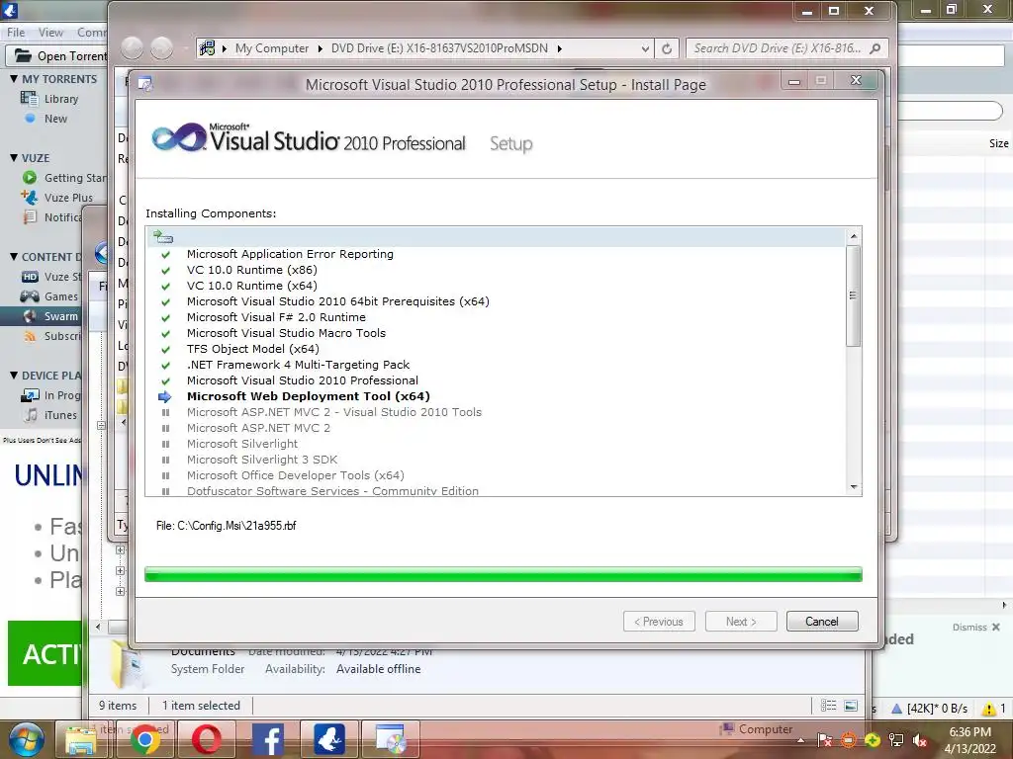Screen dimensions: 1013x759
Task: Show hidden system tray icons
Action: pos(801,740)
